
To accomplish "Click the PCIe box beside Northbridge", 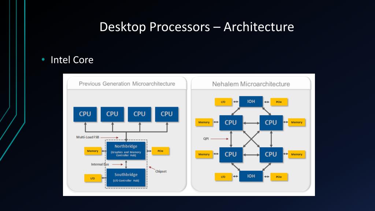I will pos(160,151).
